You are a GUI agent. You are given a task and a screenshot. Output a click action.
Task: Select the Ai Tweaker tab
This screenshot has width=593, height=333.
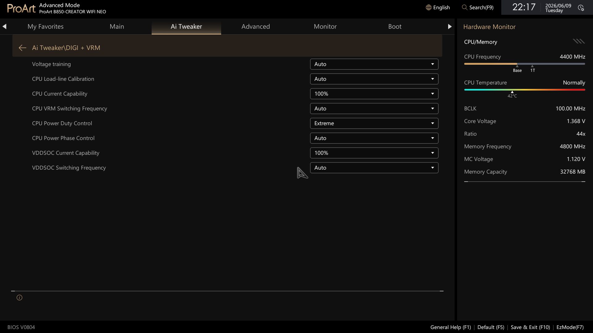coord(186,27)
